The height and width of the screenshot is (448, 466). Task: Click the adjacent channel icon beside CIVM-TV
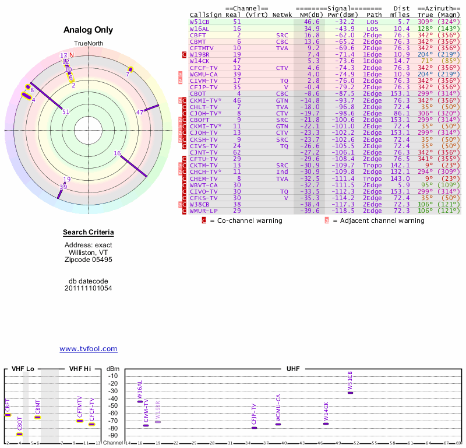tap(181, 80)
